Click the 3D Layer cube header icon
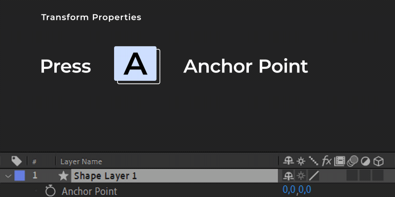The height and width of the screenshot is (197, 395). [x=378, y=162]
